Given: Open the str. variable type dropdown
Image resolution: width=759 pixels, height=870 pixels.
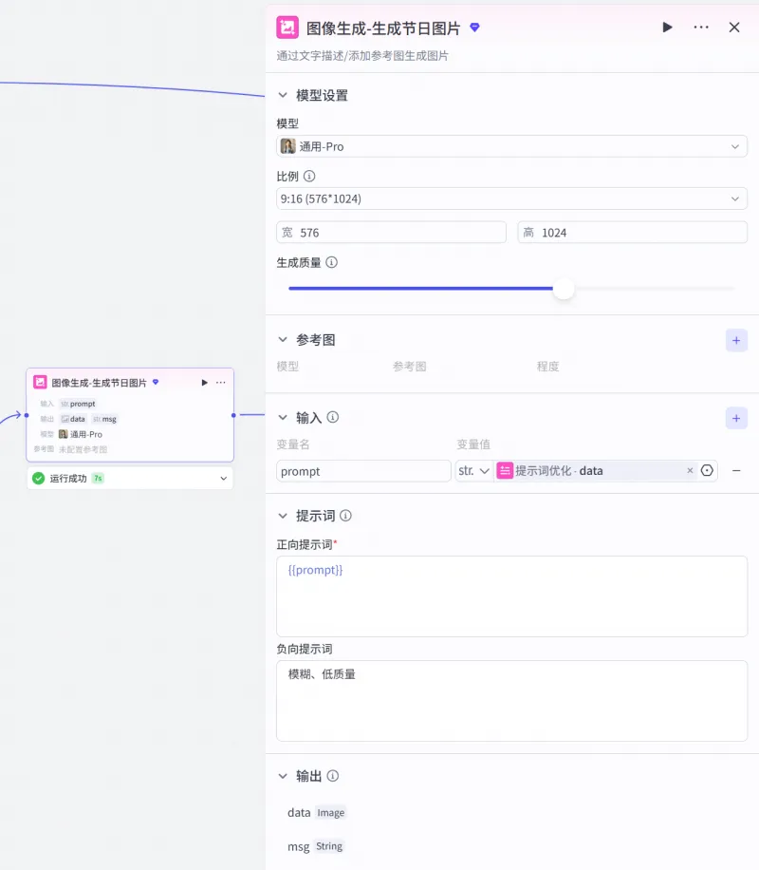Looking at the screenshot, I should pyautogui.click(x=473, y=471).
